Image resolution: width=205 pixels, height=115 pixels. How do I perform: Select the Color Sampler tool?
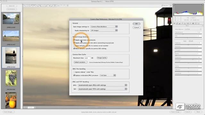pos(34,6)
